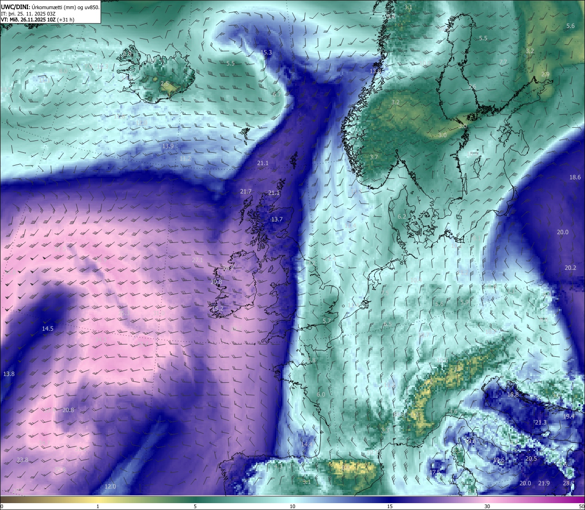Click the 23.7 value label

[568, 483]
